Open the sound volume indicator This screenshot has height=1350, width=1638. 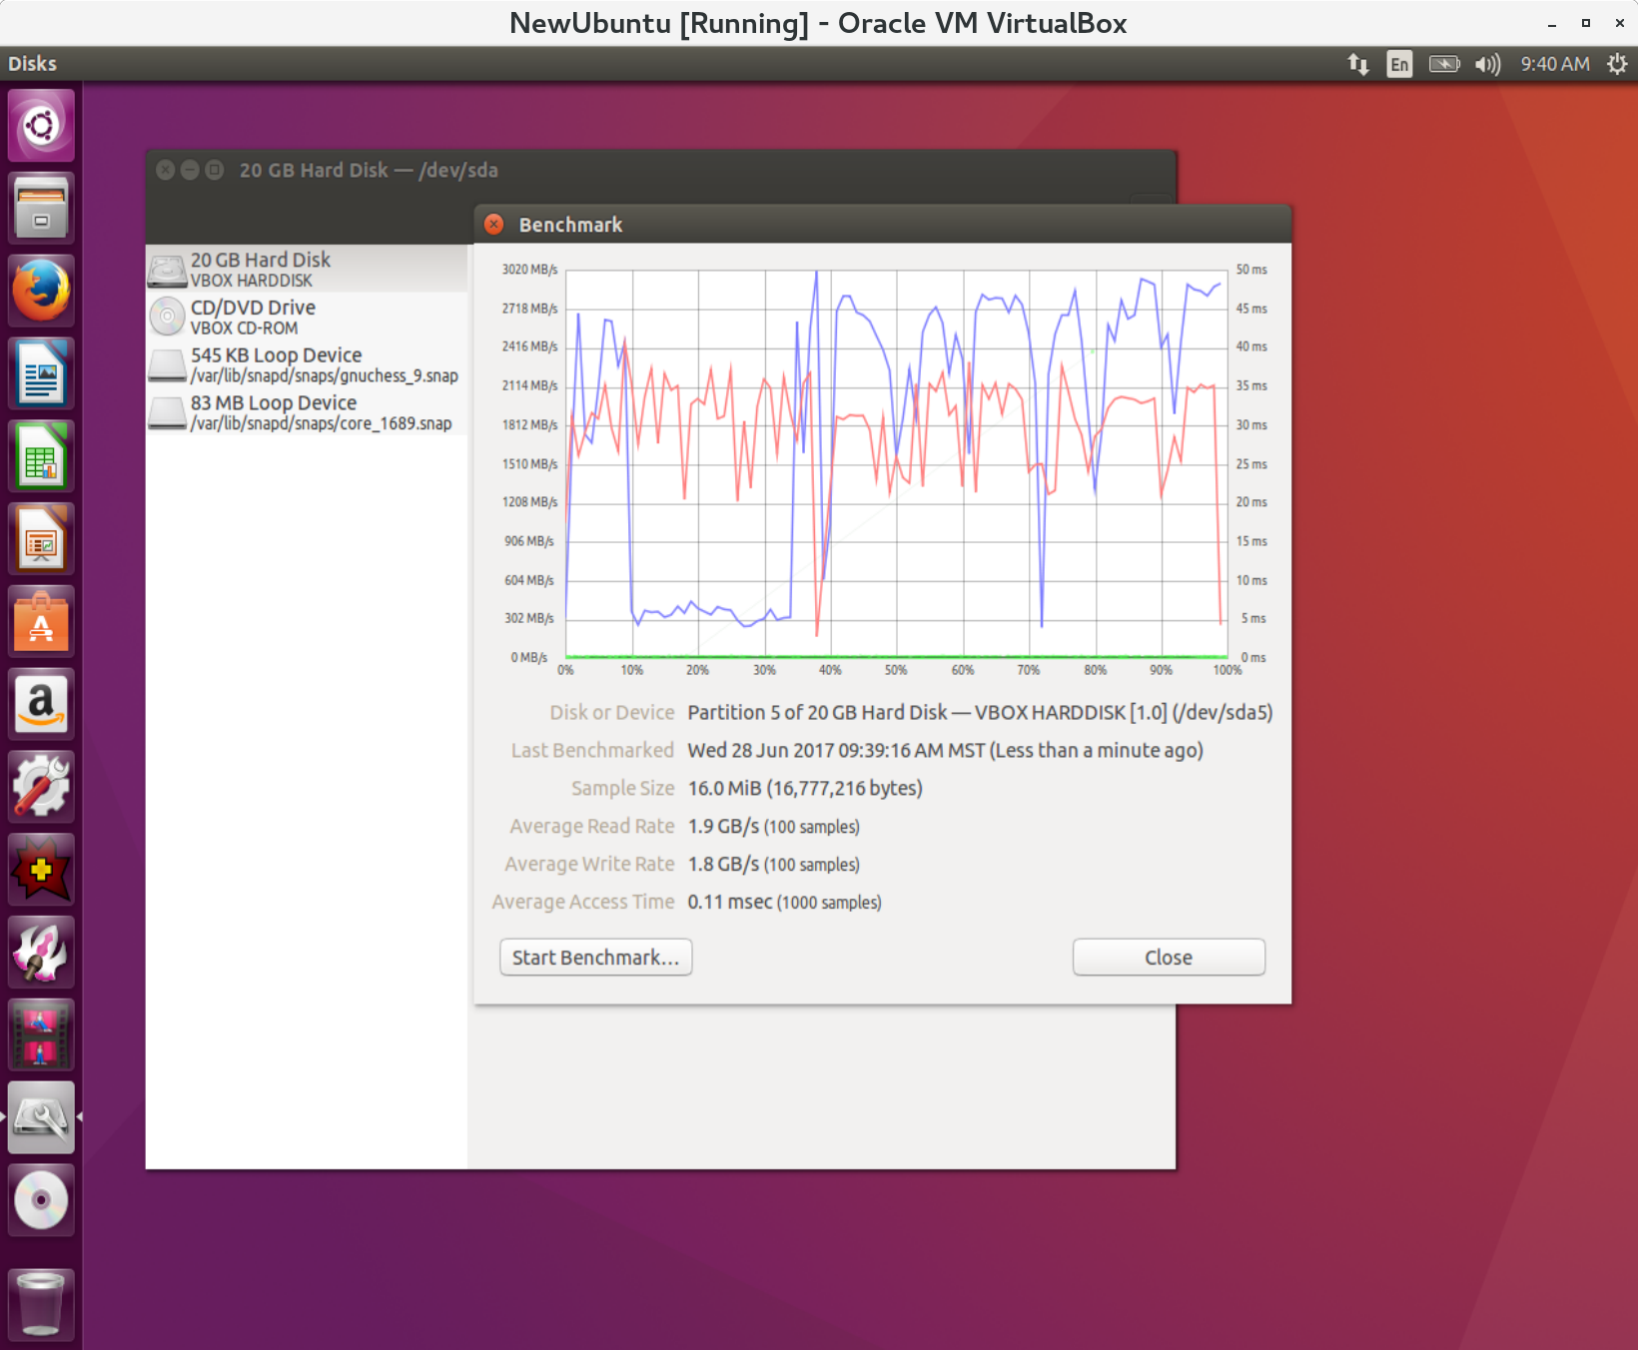(1488, 64)
